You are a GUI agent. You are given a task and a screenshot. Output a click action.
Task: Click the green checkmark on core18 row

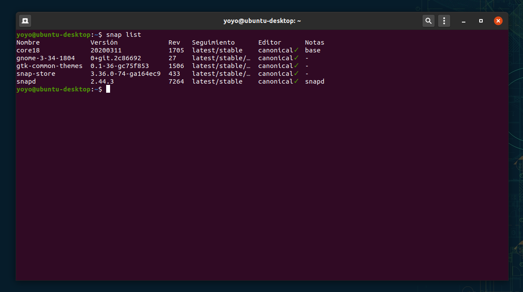[x=296, y=50]
